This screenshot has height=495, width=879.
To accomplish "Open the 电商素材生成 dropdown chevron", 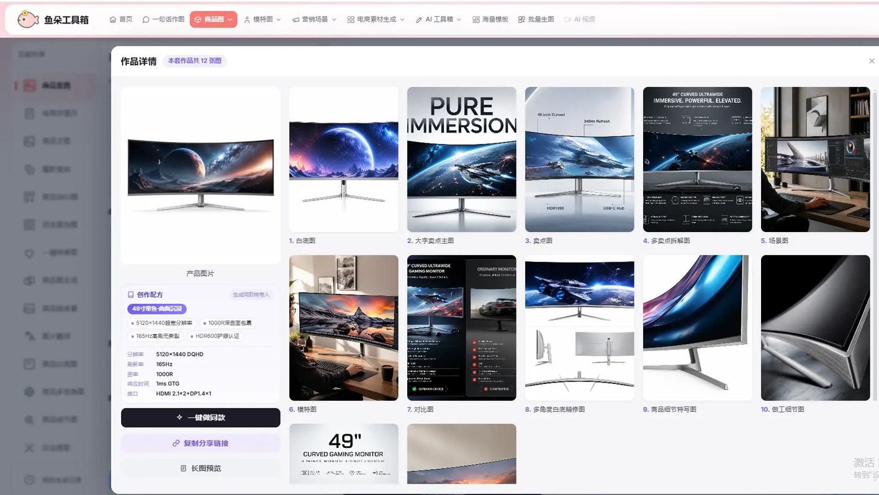I will tap(402, 20).
